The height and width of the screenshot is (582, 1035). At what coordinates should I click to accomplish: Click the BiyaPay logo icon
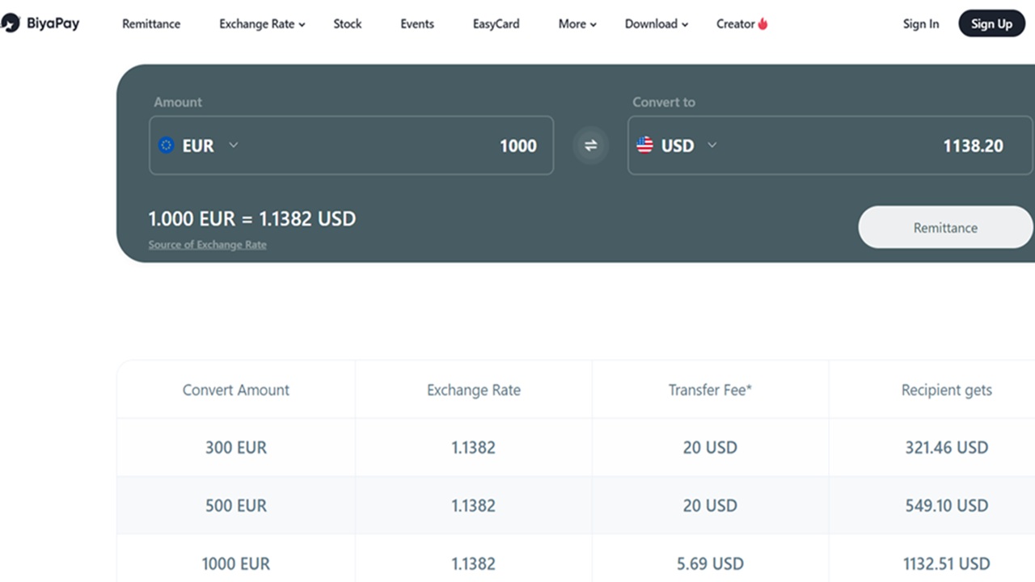(11, 23)
